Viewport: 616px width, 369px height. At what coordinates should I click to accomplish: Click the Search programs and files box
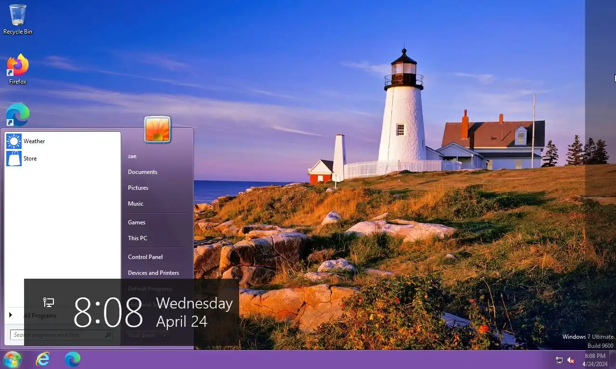tap(62, 335)
